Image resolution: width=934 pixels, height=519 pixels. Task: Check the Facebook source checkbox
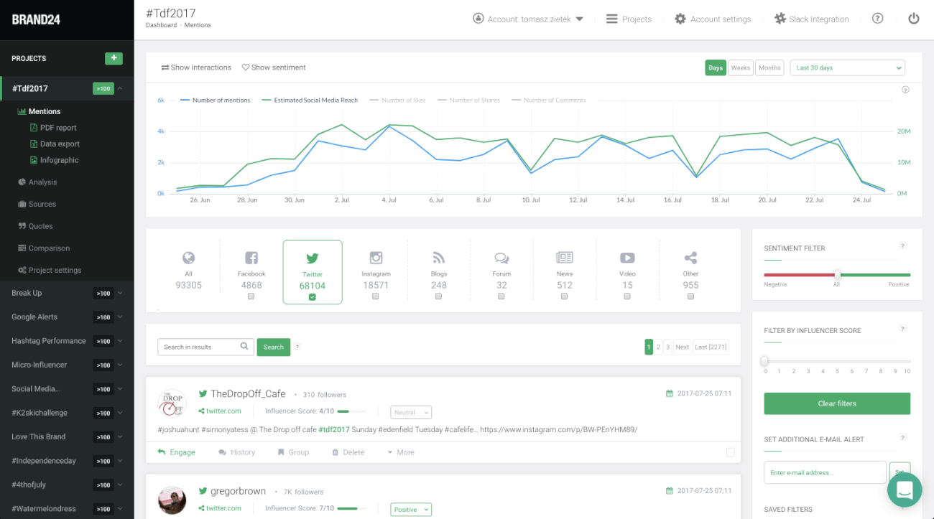point(251,296)
